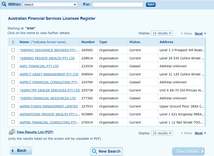The image size is (214, 156).
Task: Click licence number 225738
Action: point(87,90)
